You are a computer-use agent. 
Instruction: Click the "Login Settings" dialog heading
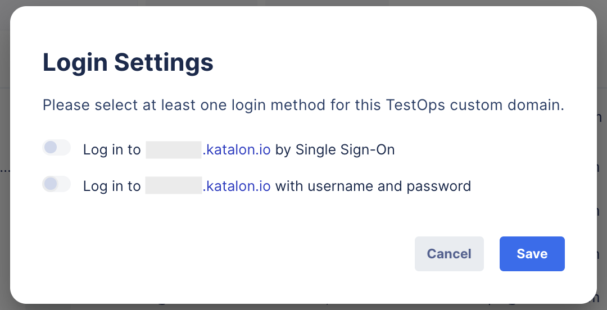128,62
